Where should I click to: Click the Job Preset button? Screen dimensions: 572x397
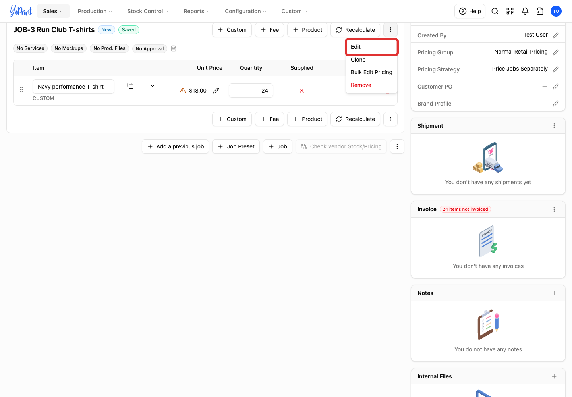pos(236,146)
